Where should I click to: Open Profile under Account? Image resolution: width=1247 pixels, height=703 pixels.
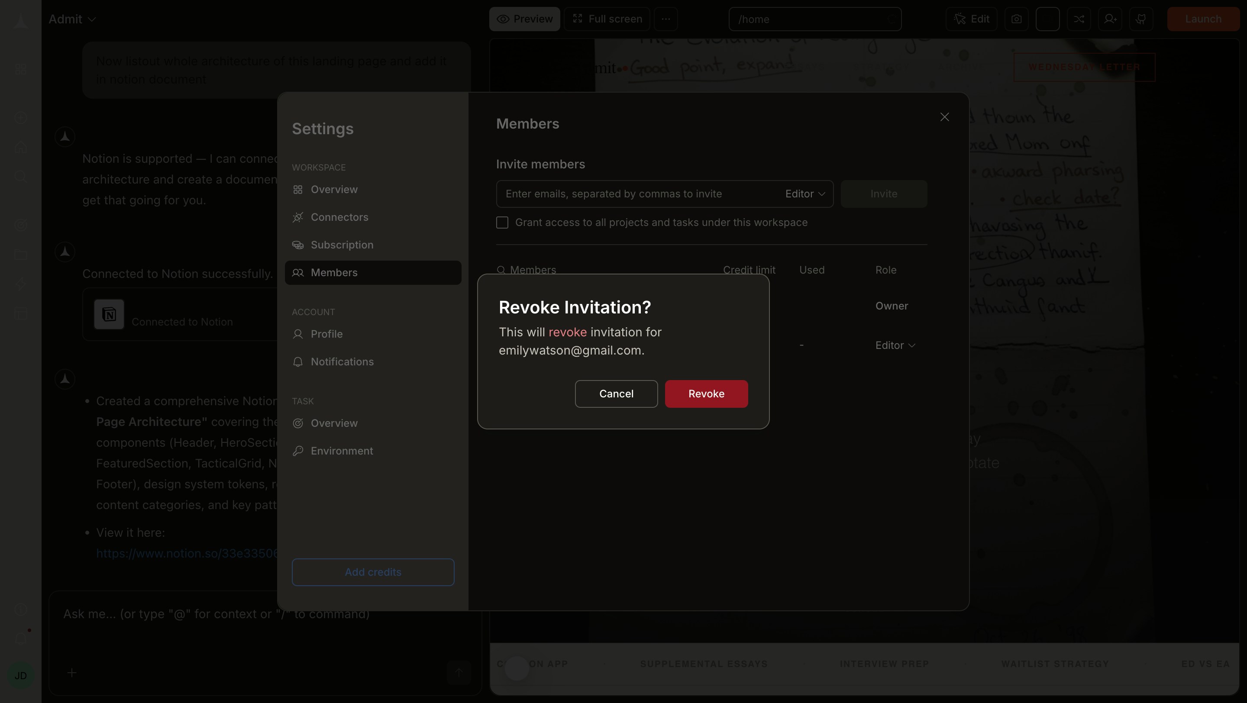tap(373, 334)
